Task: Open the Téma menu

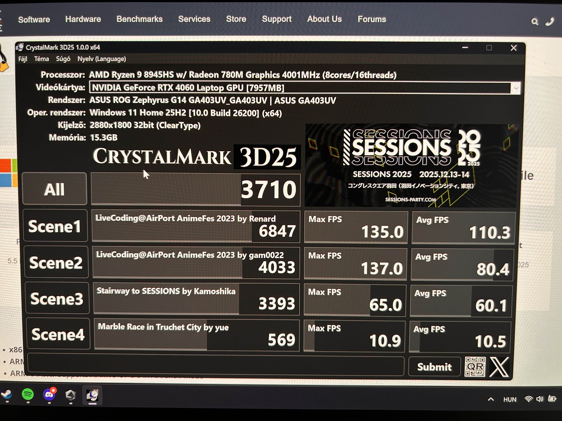Action: pyautogui.click(x=41, y=59)
